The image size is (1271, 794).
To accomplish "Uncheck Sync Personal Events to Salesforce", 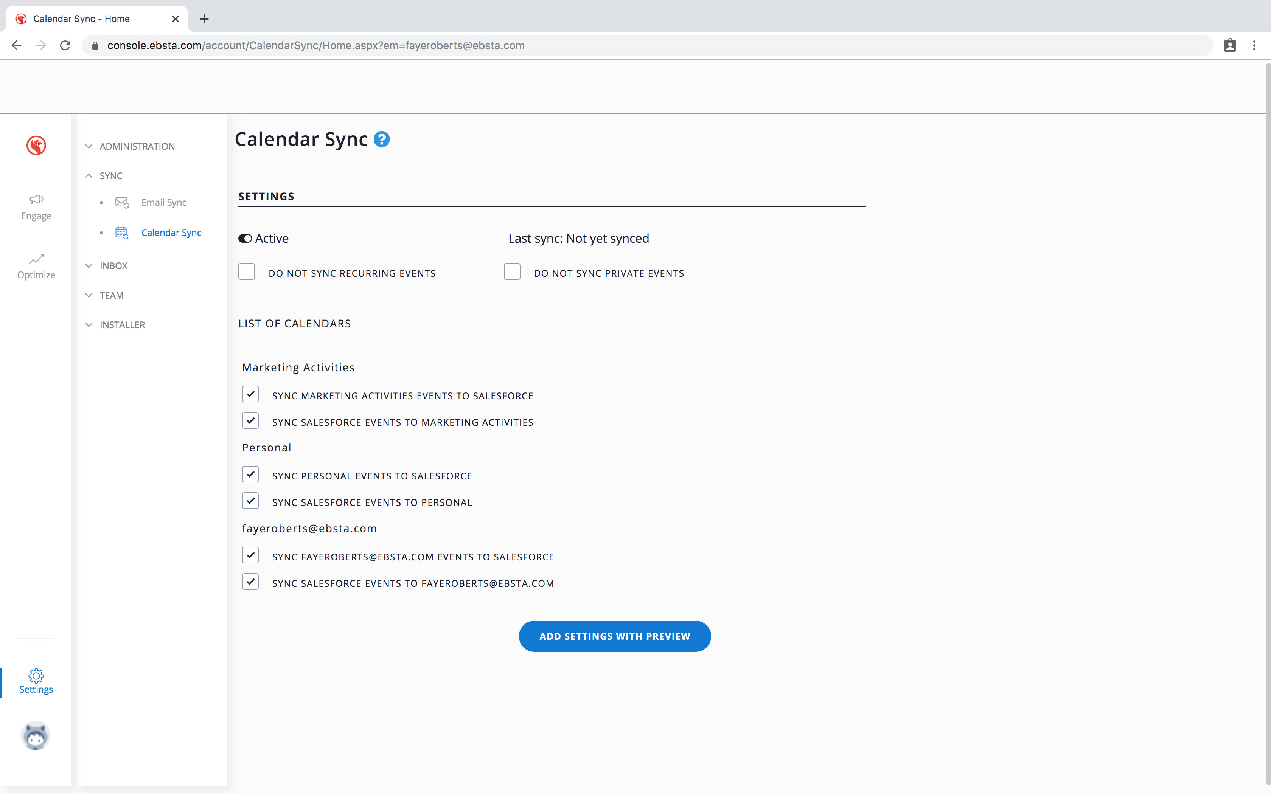I will point(250,475).
